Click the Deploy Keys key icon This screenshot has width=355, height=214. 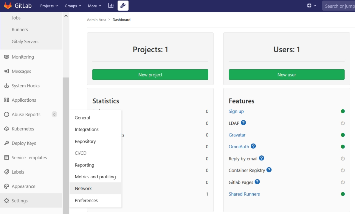[7, 143]
